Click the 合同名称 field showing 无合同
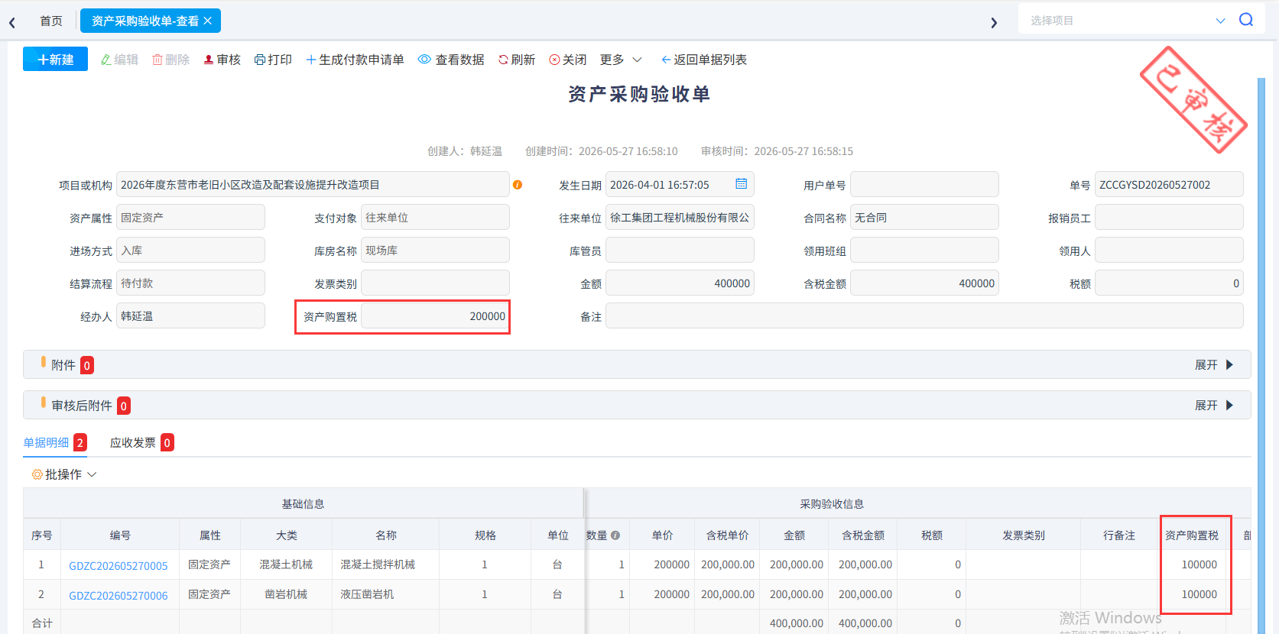This screenshot has width=1279, height=634. click(924, 218)
